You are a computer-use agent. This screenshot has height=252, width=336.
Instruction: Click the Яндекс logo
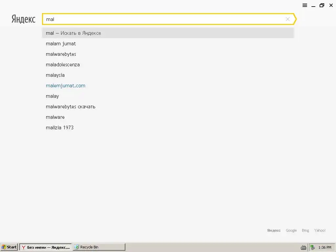pyautogui.click(x=23, y=19)
